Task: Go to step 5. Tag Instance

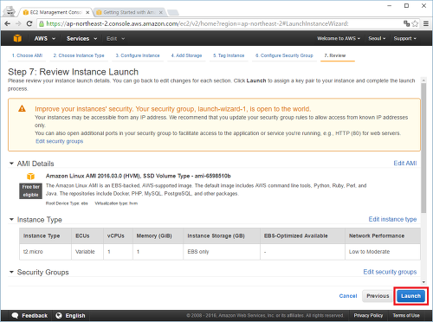Action: [x=229, y=55]
